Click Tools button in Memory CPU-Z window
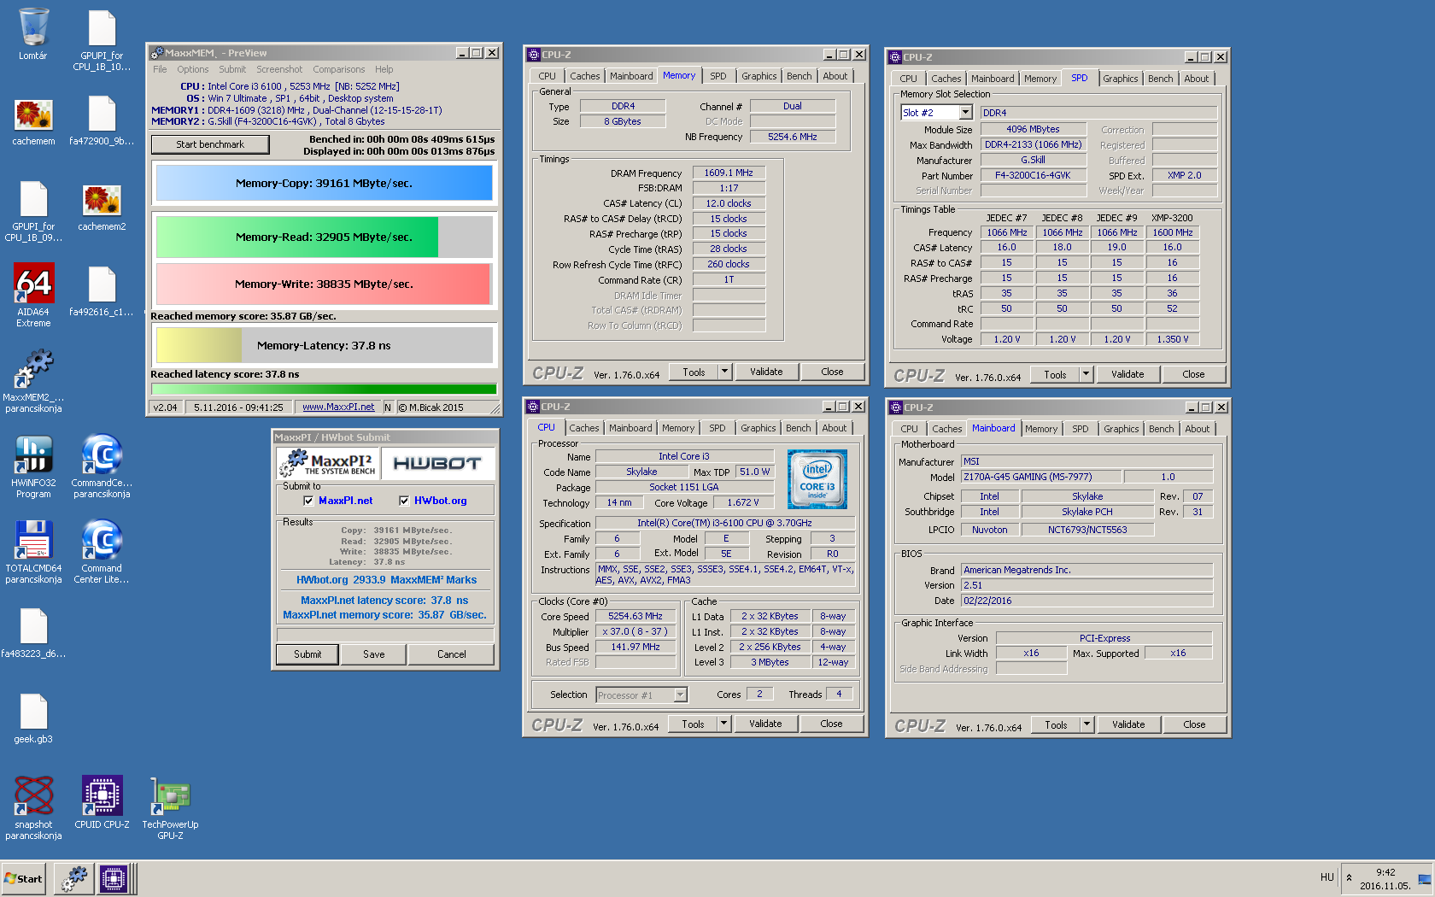 tap(694, 372)
